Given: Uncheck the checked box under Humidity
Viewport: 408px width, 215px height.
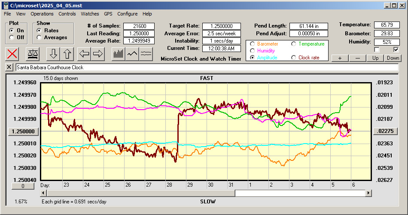Looking at the screenshot, I should 396,49.
